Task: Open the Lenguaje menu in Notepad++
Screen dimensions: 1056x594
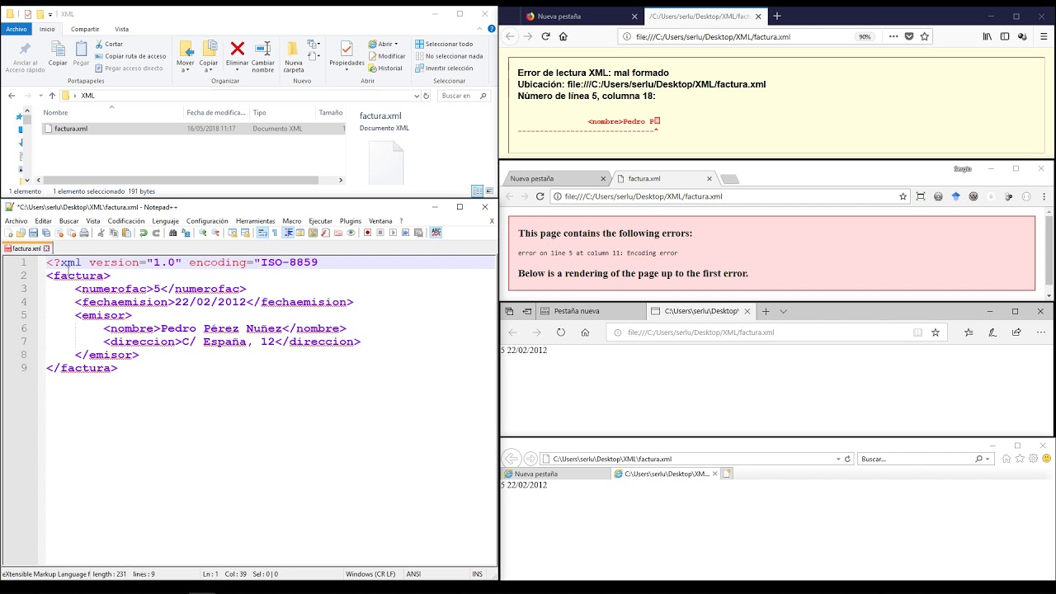Action: [165, 221]
